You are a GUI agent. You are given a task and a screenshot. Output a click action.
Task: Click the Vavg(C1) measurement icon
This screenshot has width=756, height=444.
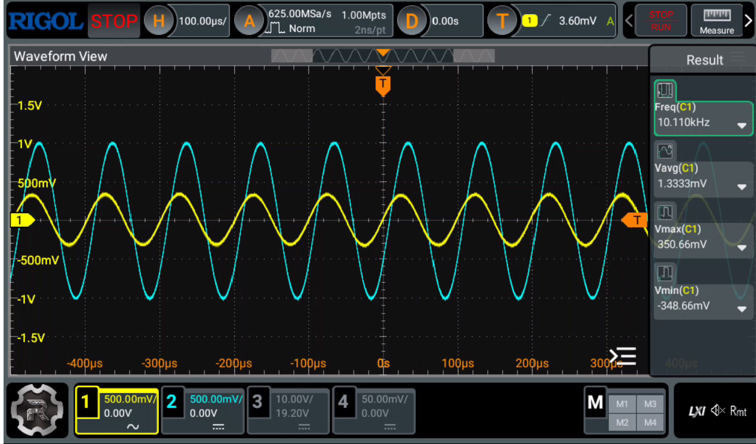[665, 152]
